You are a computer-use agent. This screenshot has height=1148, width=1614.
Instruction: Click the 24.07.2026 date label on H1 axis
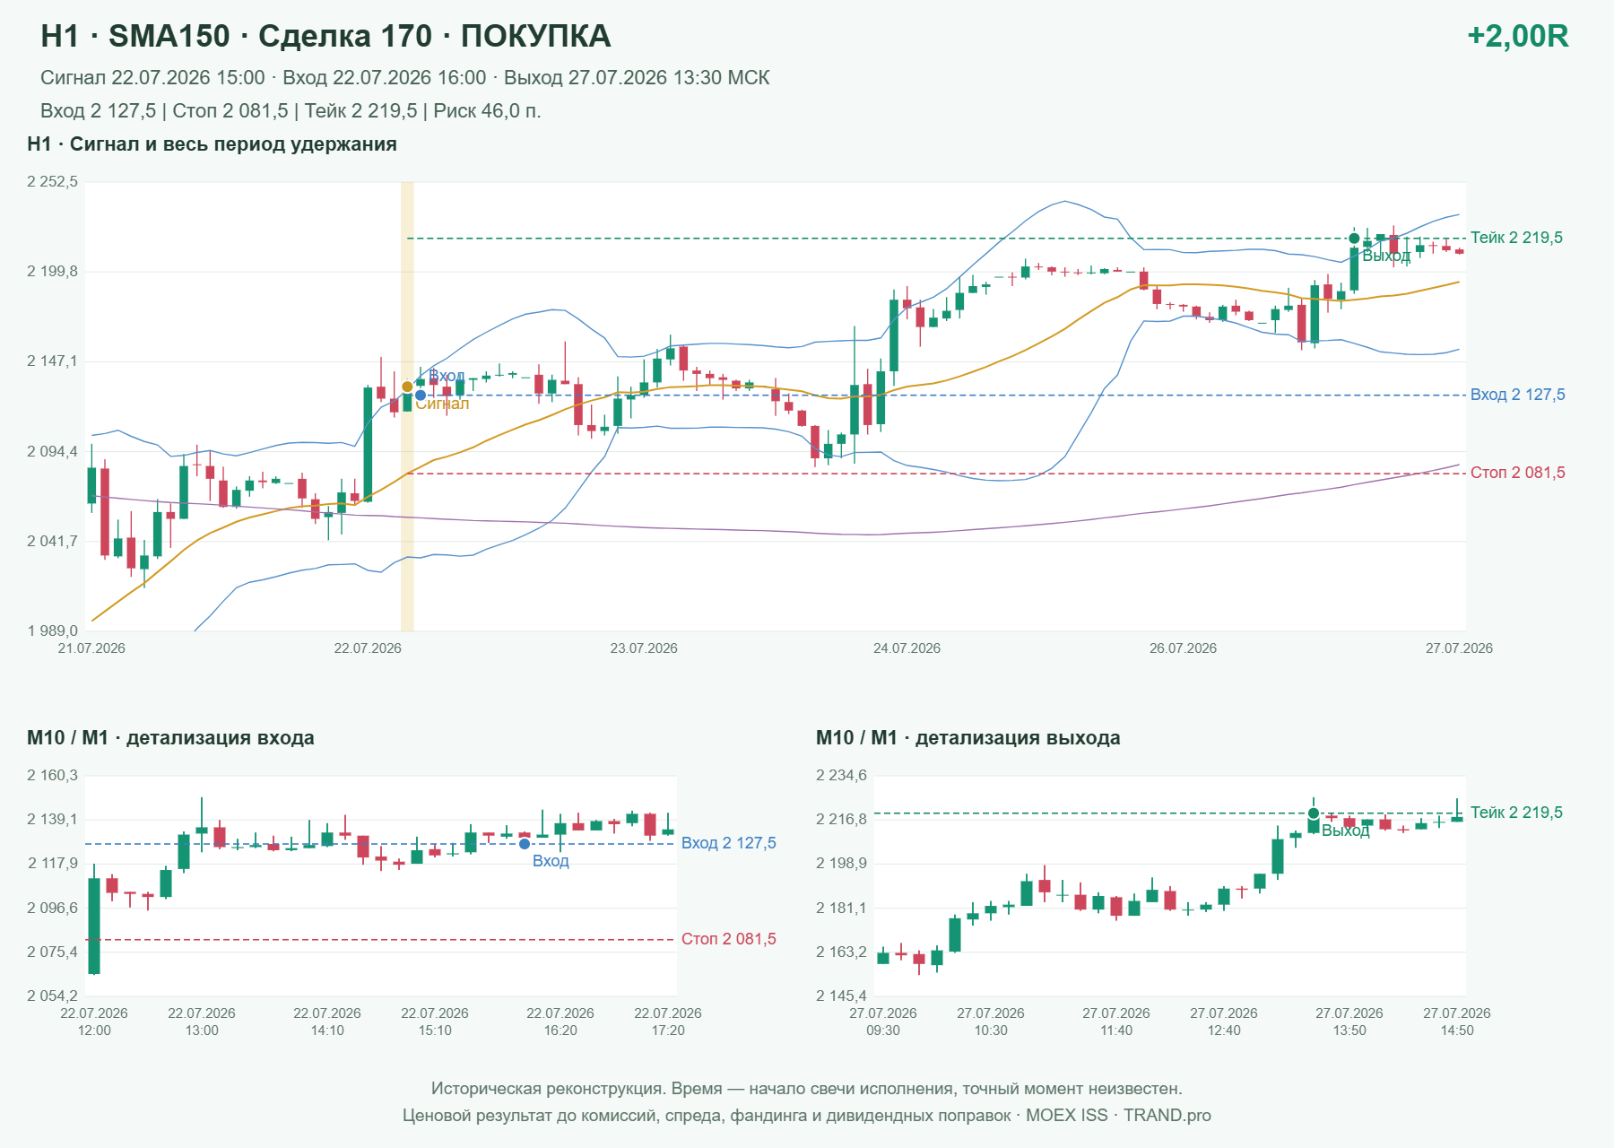pyautogui.click(x=907, y=648)
